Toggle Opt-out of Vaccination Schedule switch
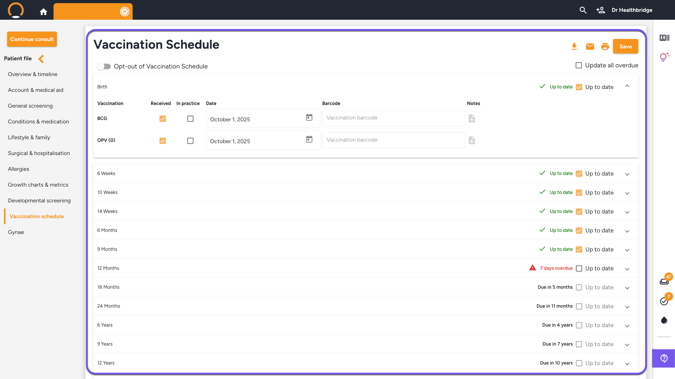Viewport: 675px width, 379px height. pos(104,66)
